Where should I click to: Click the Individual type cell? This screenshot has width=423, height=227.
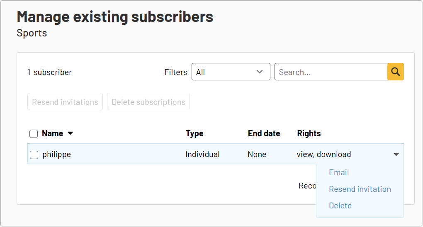point(202,155)
